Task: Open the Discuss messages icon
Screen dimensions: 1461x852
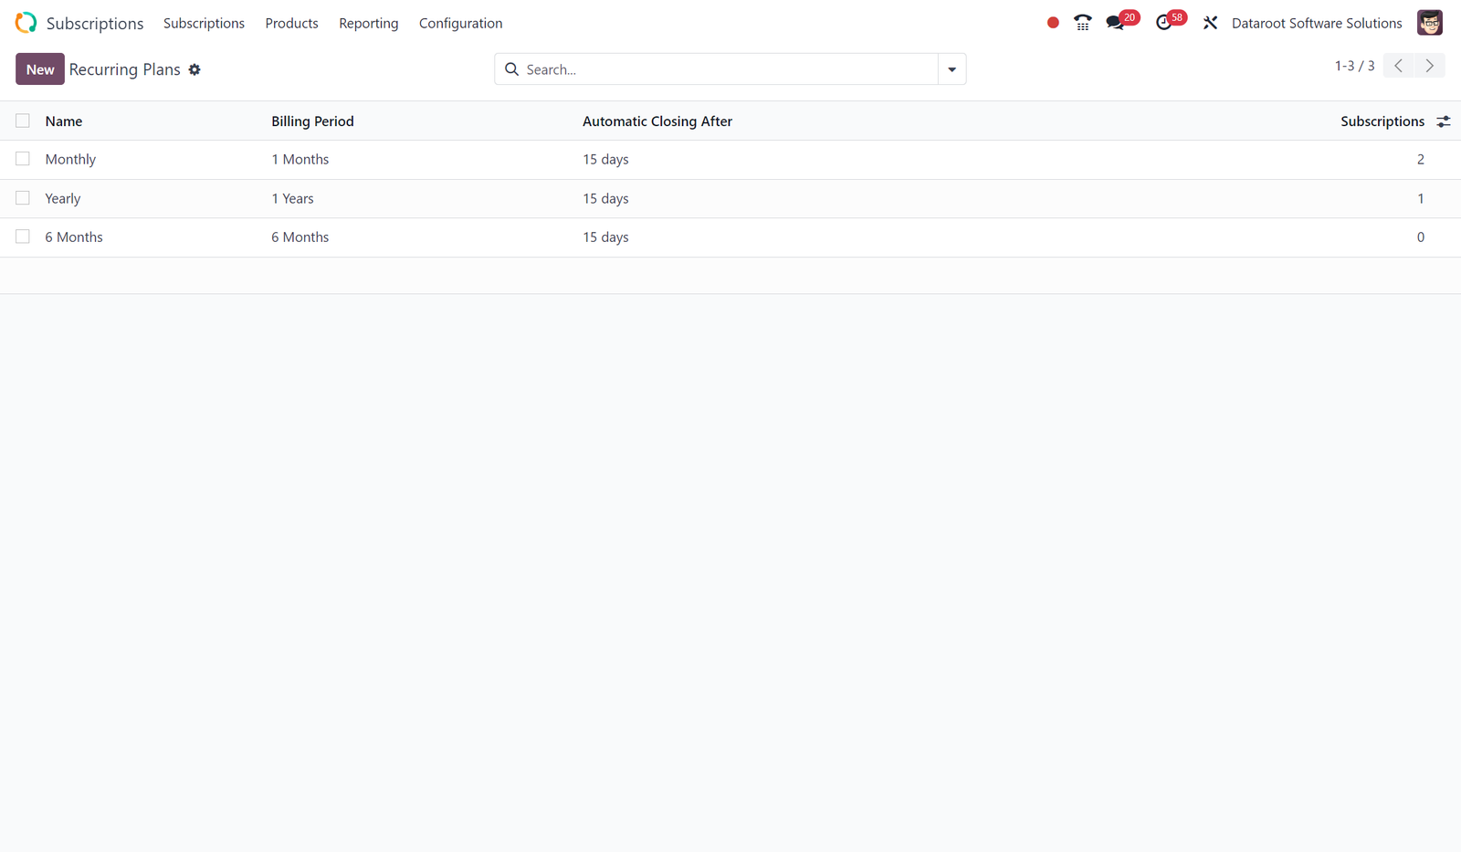Action: (1115, 23)
